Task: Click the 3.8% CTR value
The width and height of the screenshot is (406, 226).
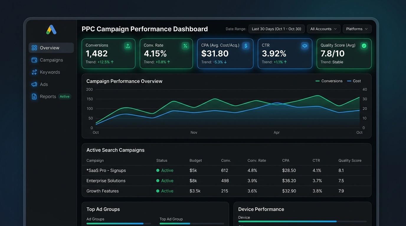Action: click(x=317, y=191)
